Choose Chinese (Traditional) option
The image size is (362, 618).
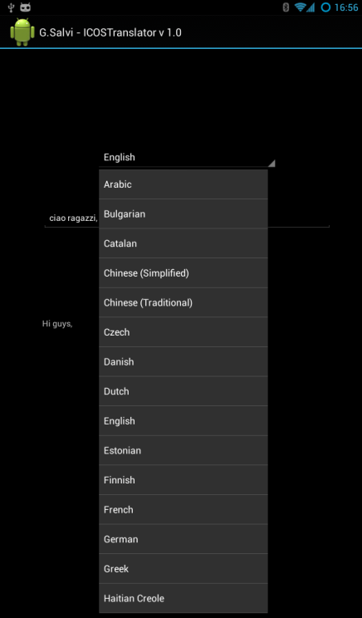coord(183,302)
